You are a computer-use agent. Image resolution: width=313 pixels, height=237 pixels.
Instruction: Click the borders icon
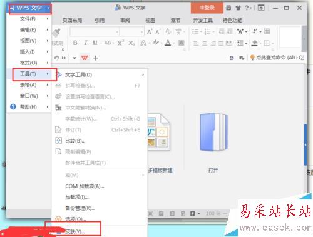pyautogui.click(x=267, y=43)
